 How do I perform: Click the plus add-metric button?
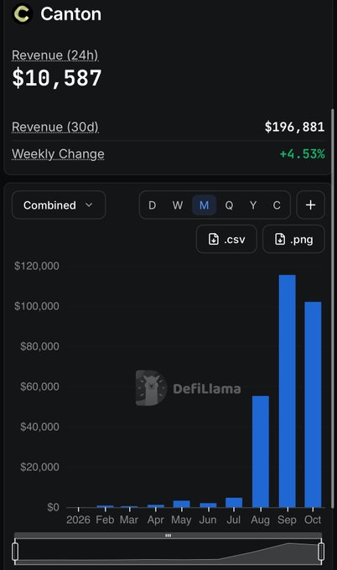(310, 205)
